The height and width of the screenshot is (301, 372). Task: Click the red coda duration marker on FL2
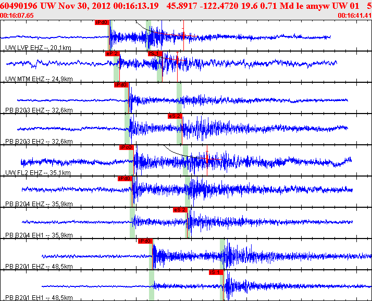(207, 159)
